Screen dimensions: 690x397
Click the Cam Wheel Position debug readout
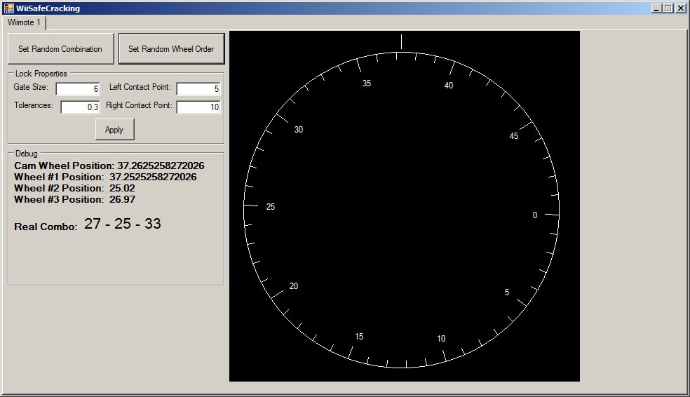click(109, 166)
